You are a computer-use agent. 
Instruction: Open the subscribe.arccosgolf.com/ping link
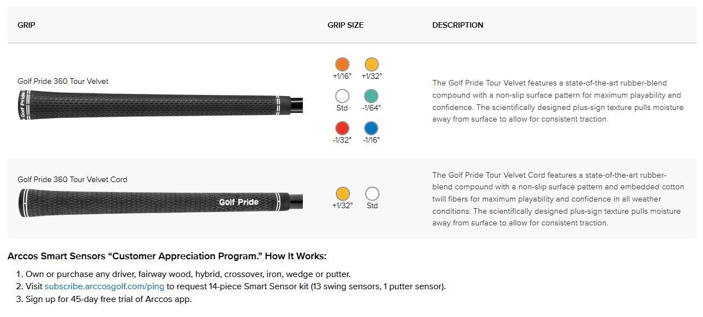tap(104, 286)
